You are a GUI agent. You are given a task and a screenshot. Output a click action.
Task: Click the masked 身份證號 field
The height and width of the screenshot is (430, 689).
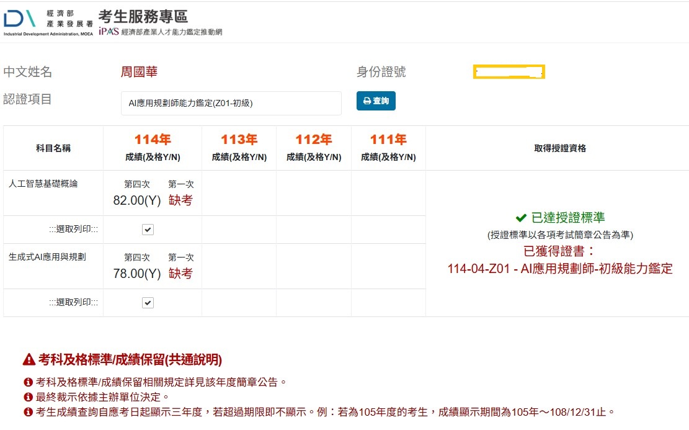tap(509, 72)
